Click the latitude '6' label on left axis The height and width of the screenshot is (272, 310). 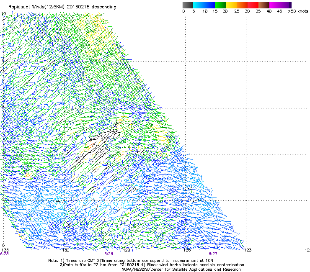(3, 107)
